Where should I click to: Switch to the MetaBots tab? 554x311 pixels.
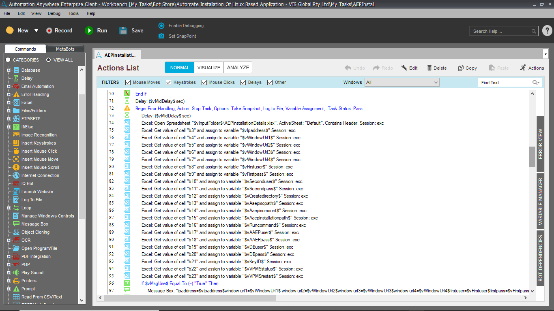point(65,49)
